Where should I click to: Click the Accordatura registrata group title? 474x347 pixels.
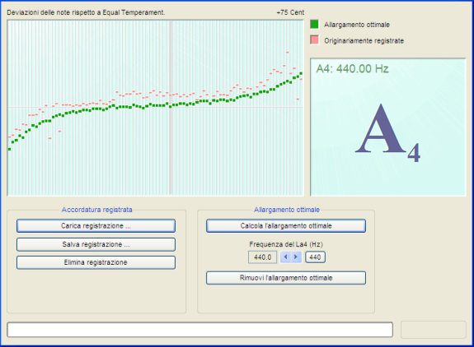click(96, 210)
